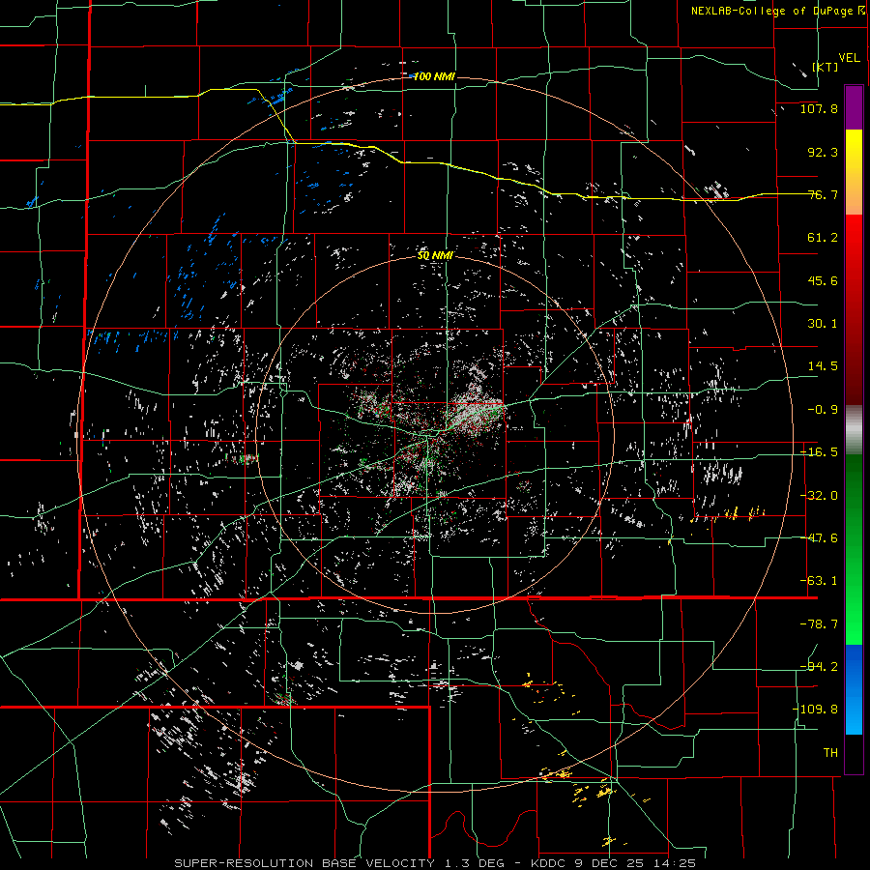Click the 61.2 velocity scale value
The width and height of the screenshot is (870, 870).
coord(823,238)
